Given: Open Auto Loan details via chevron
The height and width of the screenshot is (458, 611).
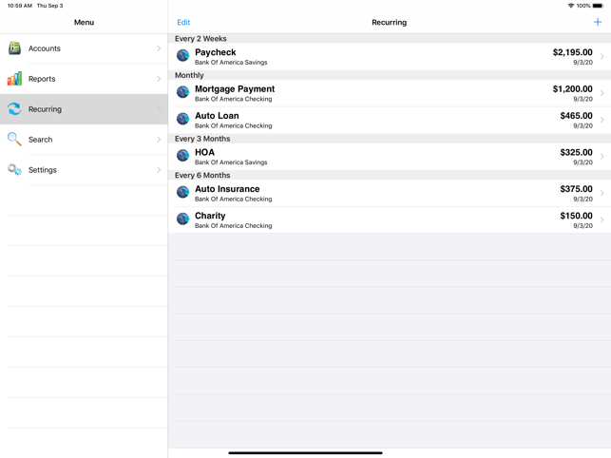Looking at the screenshot, I should point(602,120).
